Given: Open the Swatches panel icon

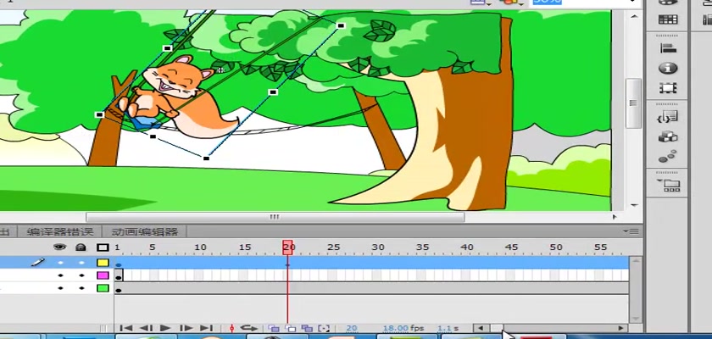Looking at the screenshot, I should click(x=668, y=19).
